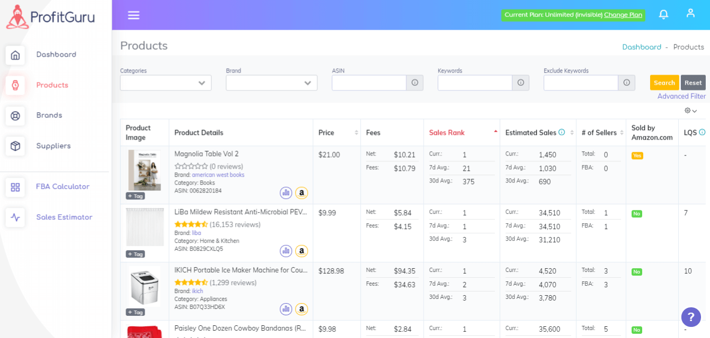The width and height of the screenshot is (710, 338).
Task: Open Amazon icon for LiBa shower curtain
Action: (x=301, y=251)
